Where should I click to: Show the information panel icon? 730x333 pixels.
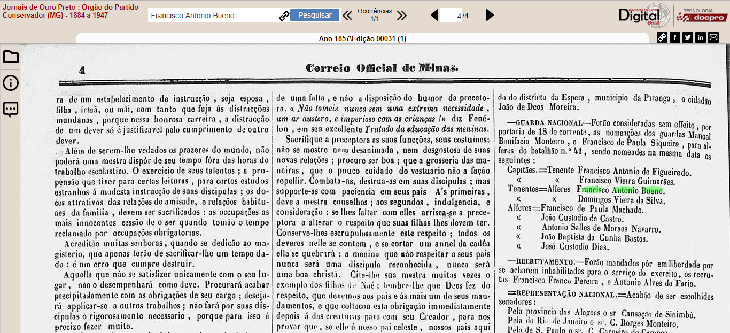point(11,83)
